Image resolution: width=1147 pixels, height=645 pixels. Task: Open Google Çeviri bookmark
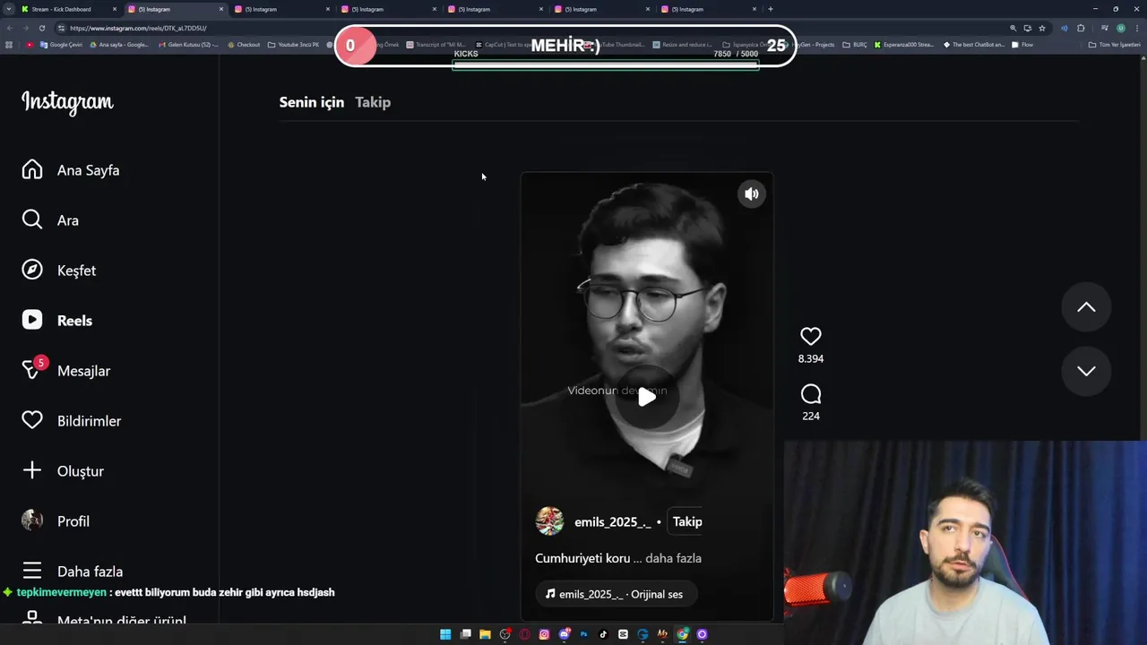pos(60,45)
